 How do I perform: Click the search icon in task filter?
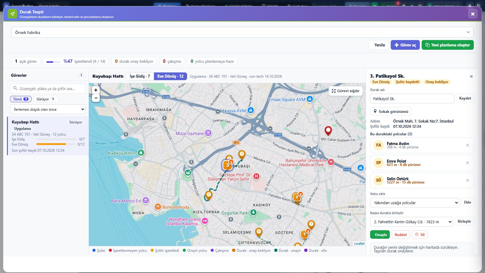tap(15, 88)
